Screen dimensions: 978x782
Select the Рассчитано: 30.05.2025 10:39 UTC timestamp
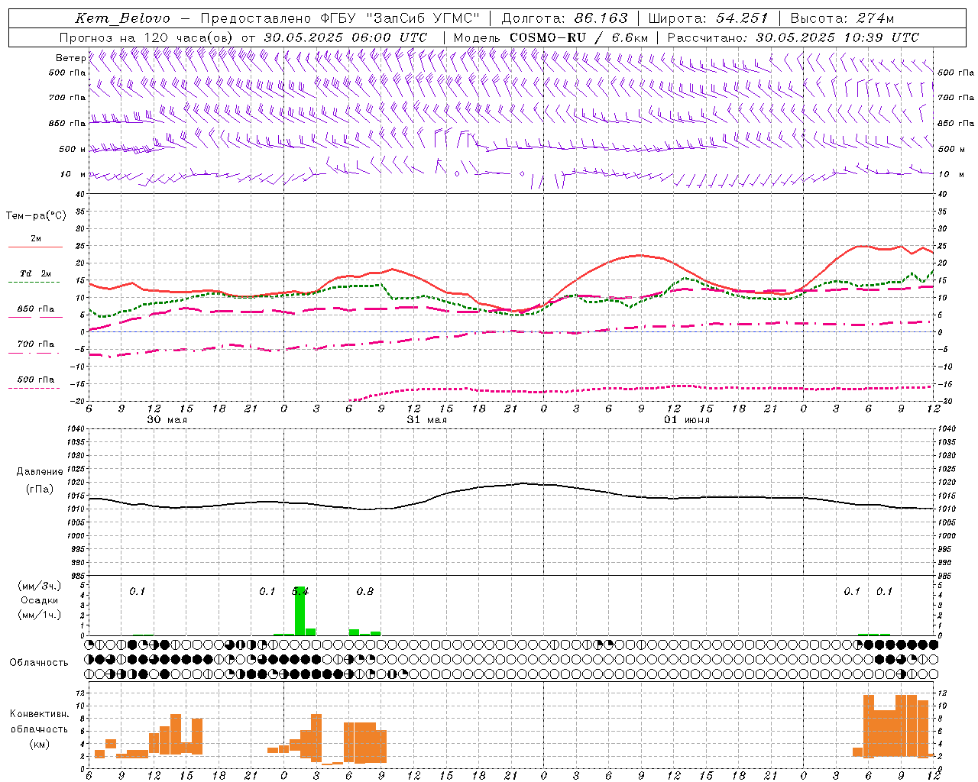[x=793, y=37]
